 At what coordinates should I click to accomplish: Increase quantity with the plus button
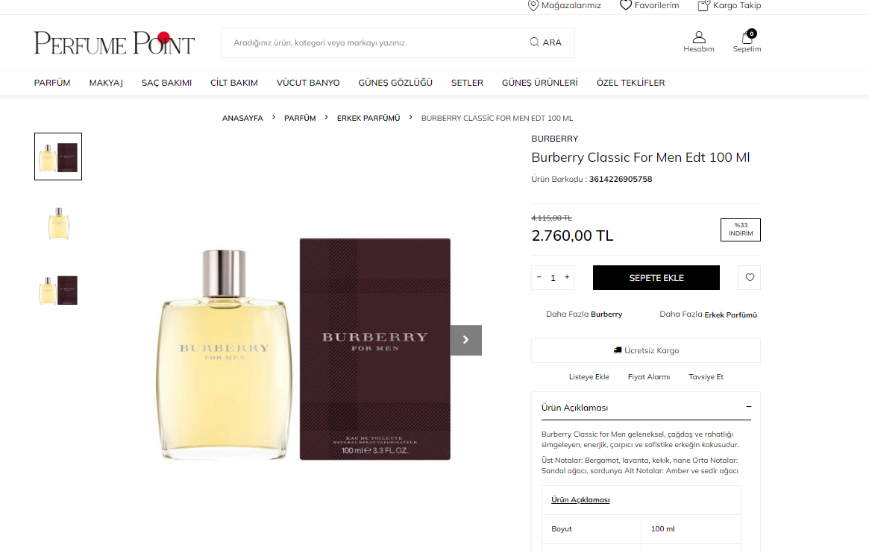[x=567, y=277]
